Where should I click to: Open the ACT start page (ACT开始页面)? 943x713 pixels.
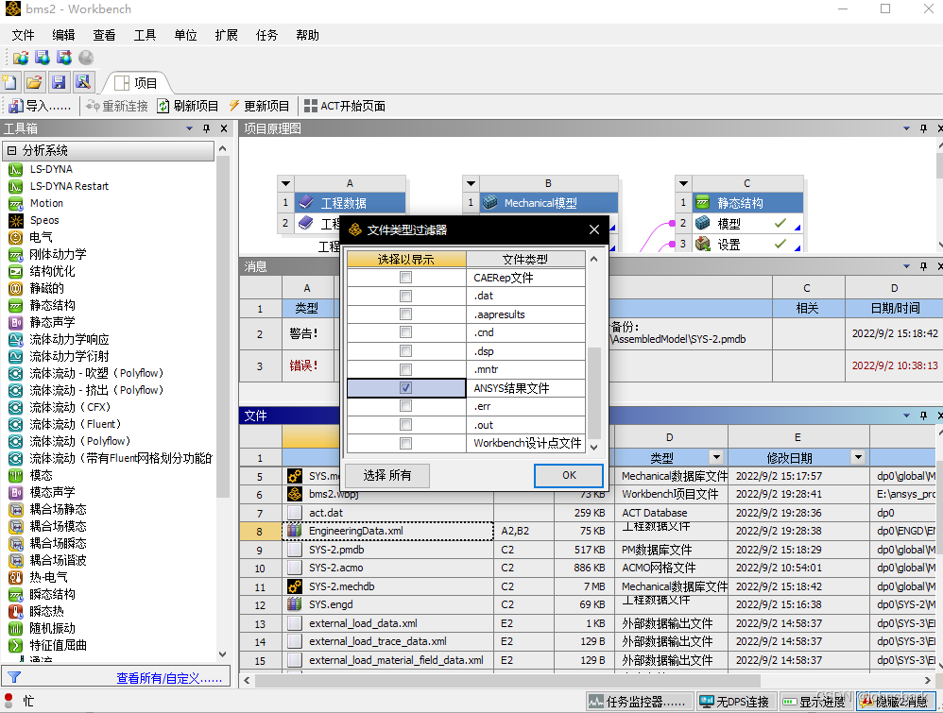pos(344,106)
